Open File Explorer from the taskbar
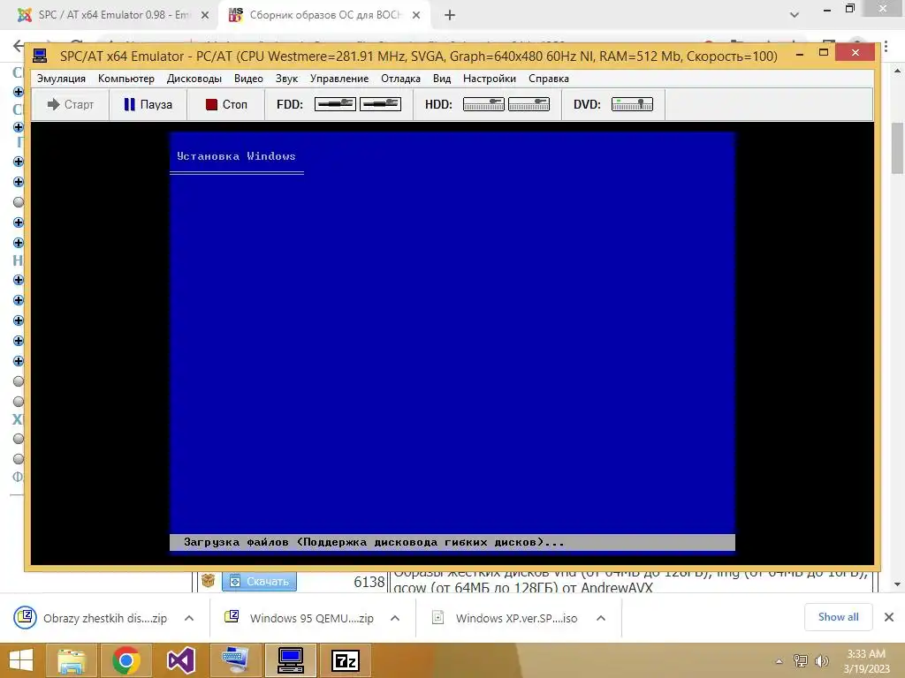The width and height of the screenshot is (905, 678). [x=72, y=660]
